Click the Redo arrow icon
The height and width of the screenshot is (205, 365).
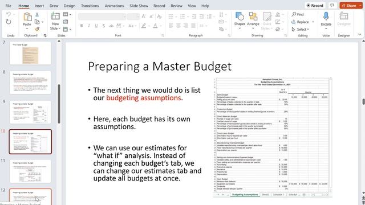tap(9, 22)
